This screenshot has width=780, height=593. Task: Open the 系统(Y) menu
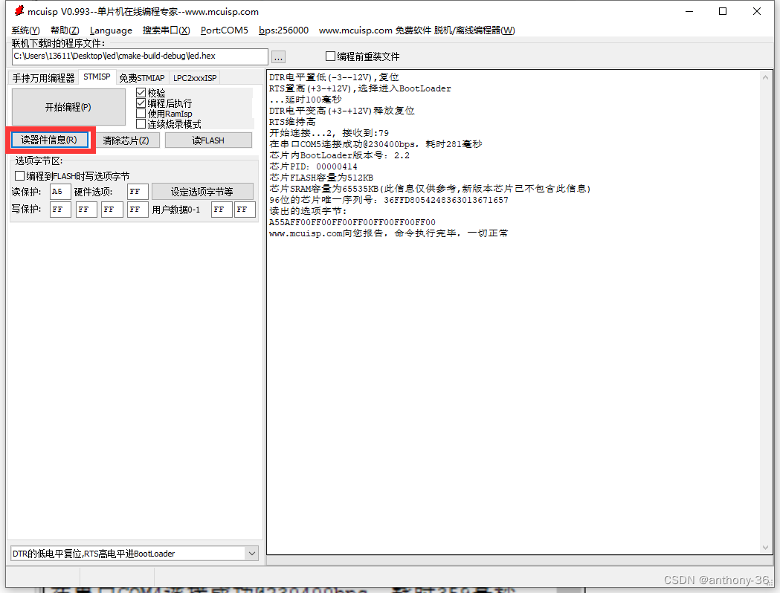(24, 30)
